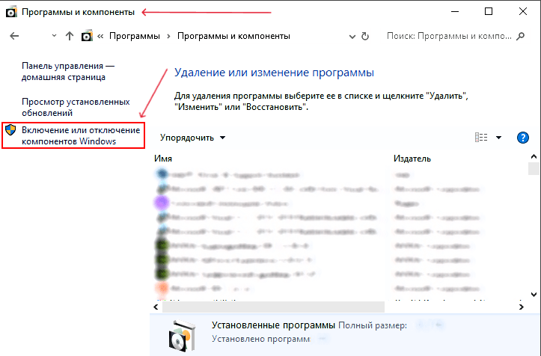Sort list by the Имя column header
The height and width of the screenshot is (356, 541).
163,159
